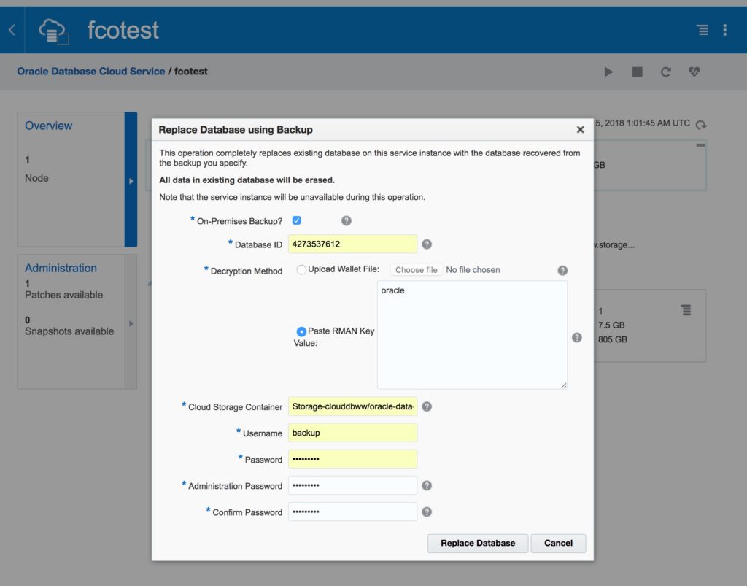Open the Administration tab
This screenshot has width=747, height=586.
tap(61, 268)
